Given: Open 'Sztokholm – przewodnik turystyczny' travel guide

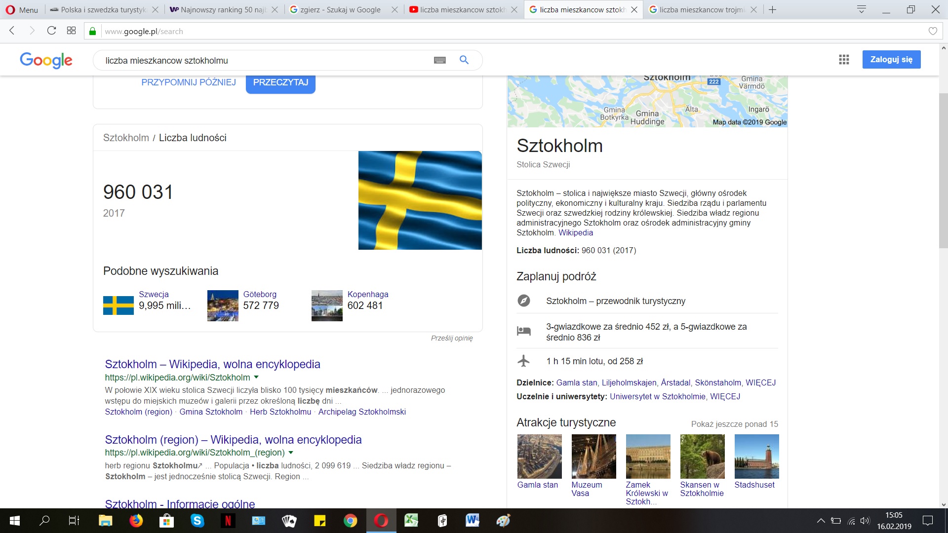Looking at the screenshot, I should [616, 301].
